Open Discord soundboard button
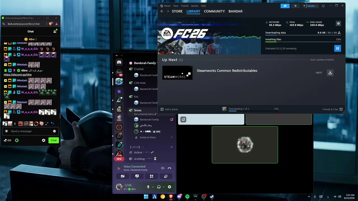 (x=166, y=176)
